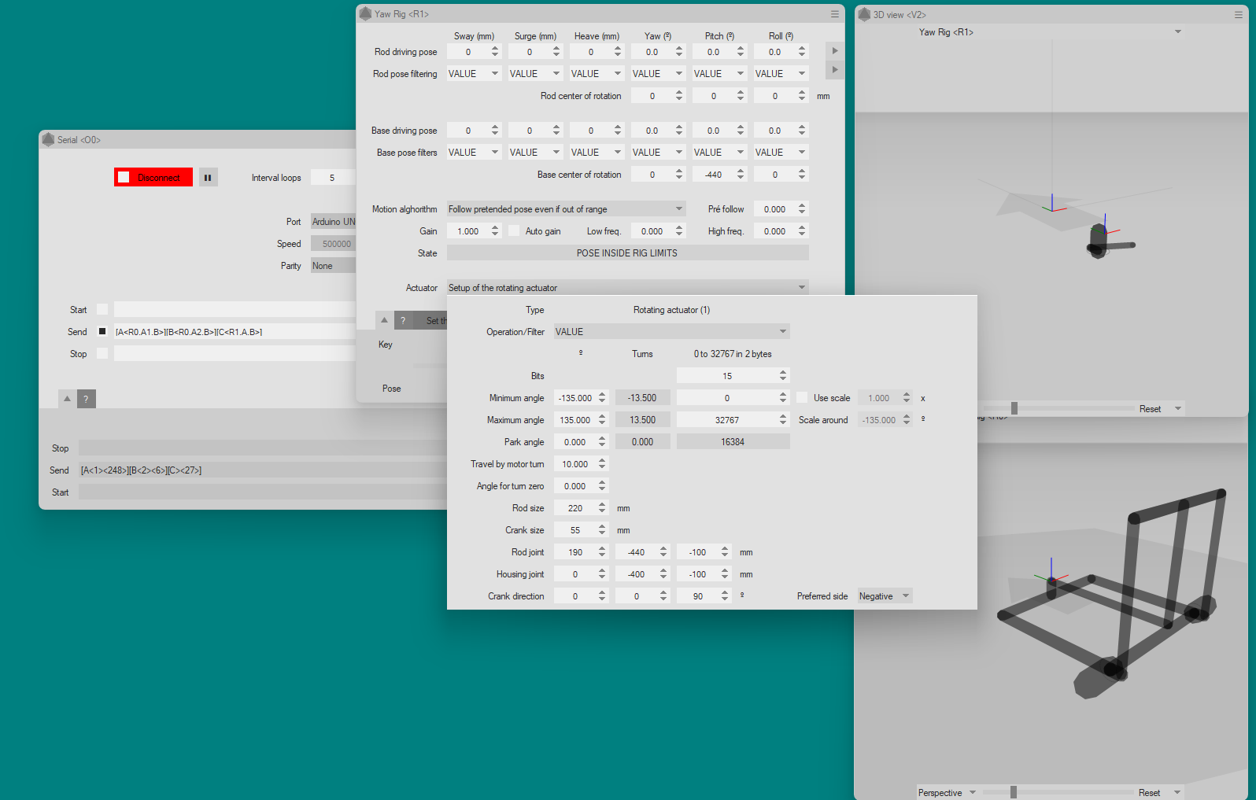Click the arrow beside Rod pose filtering
1256x800 pixels.
835,70
